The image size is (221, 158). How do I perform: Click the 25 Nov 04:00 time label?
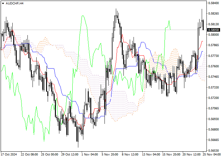212,155
